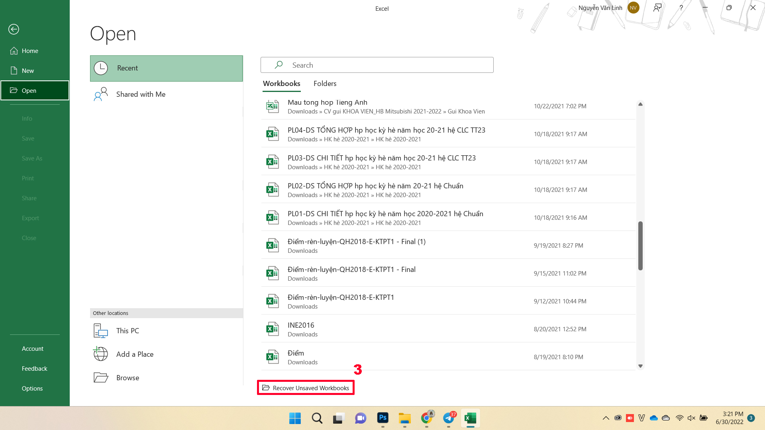Open workbook dated 9/12/2021 10:44 PM
Viewport: 765px width, 430px height.
coord(448,301)
